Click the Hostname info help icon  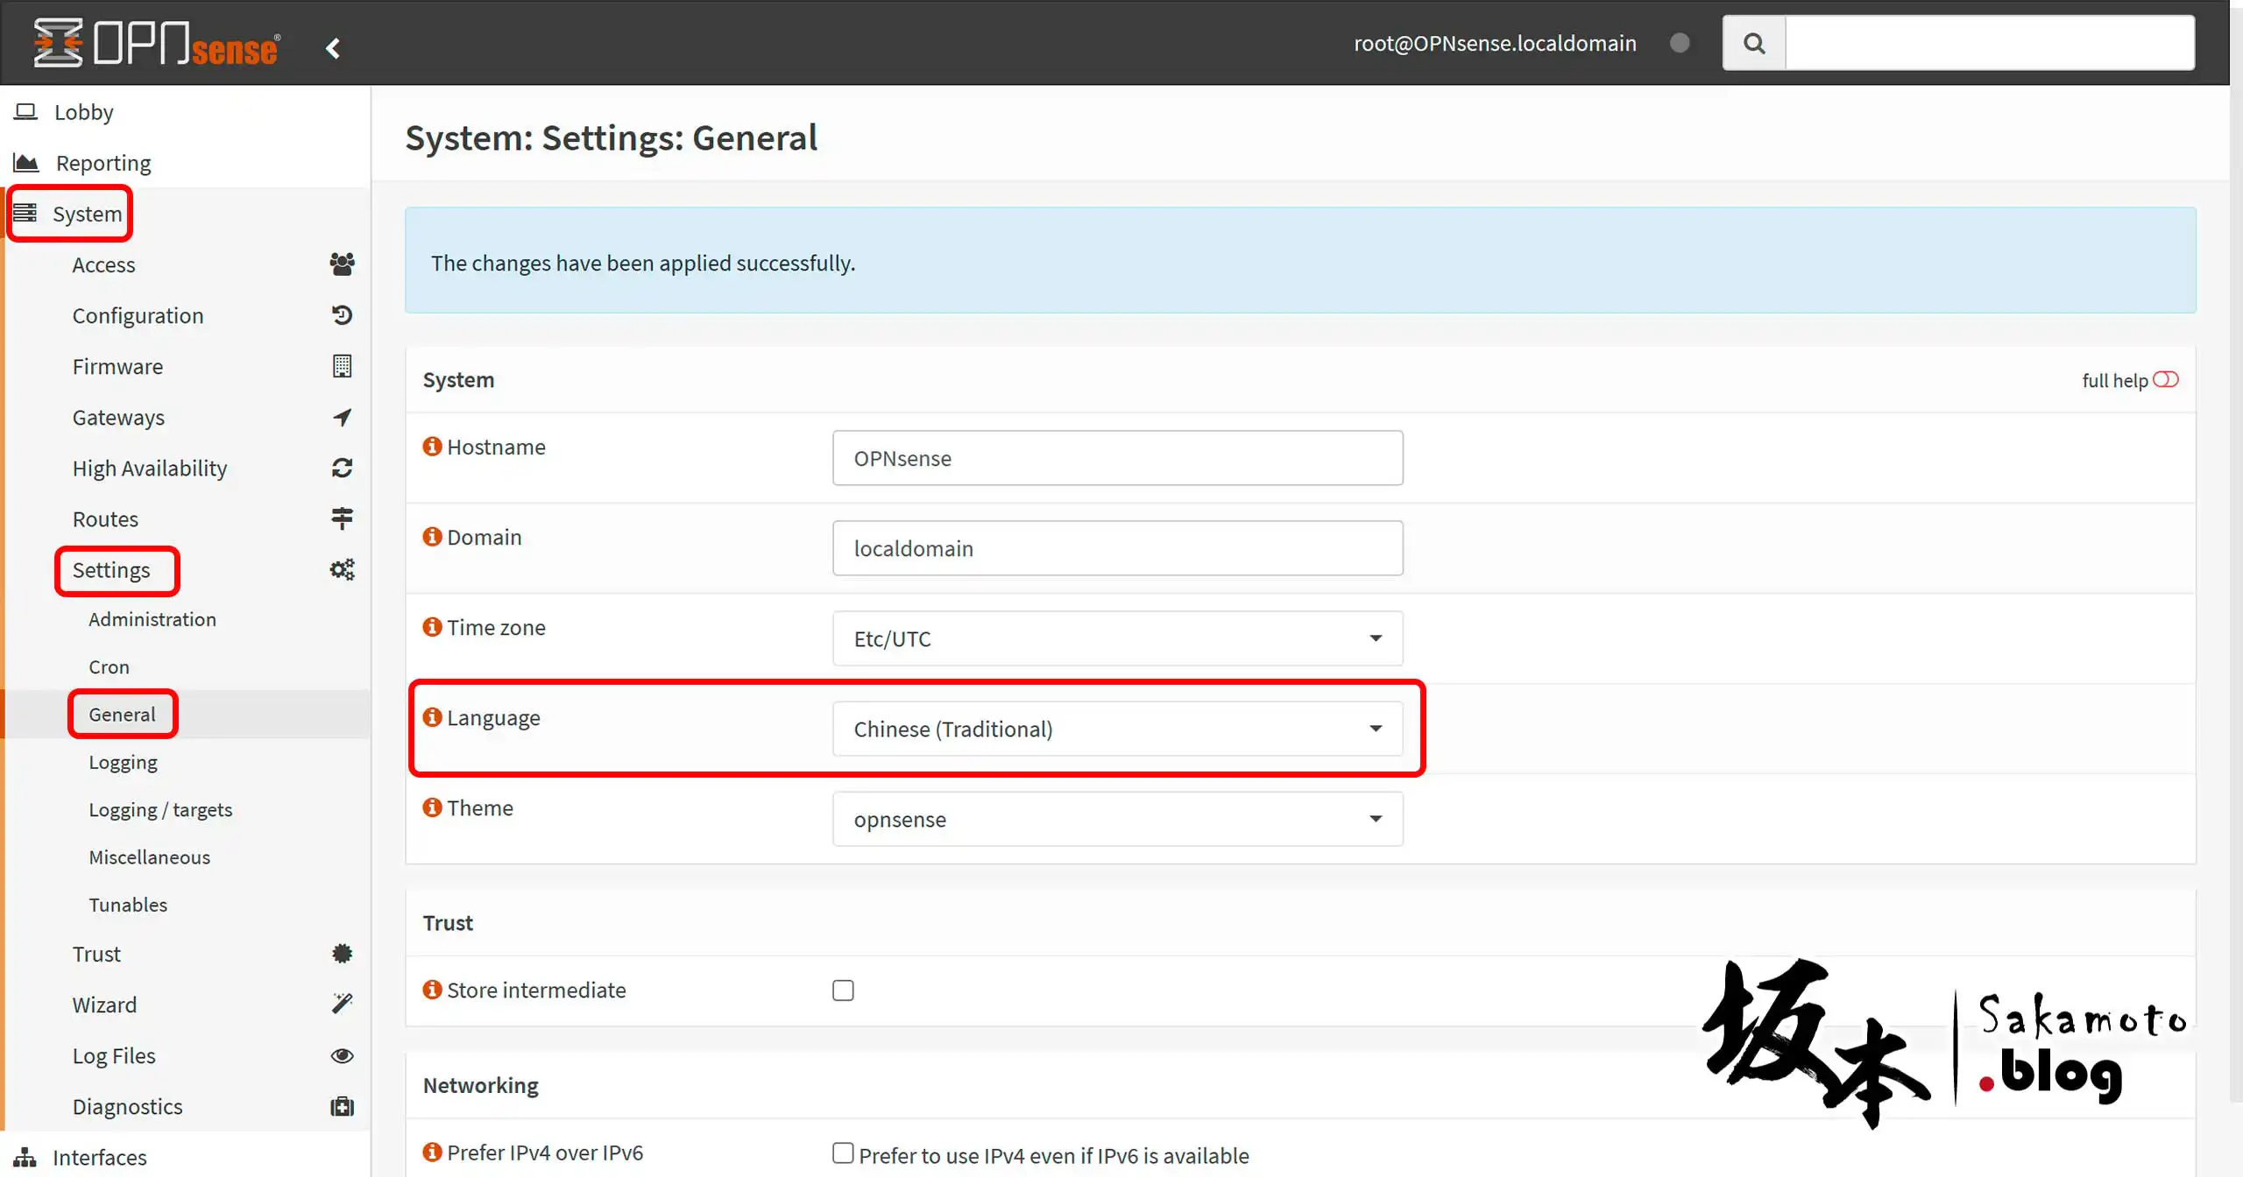(x=432, y=447)
